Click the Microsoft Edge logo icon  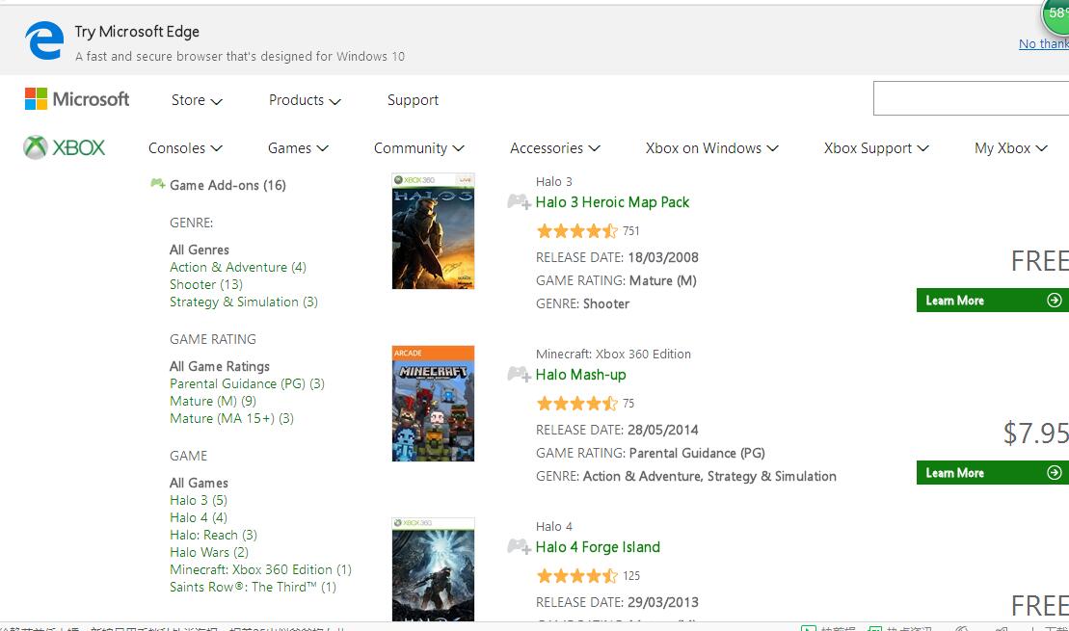(x=44, y=40)
